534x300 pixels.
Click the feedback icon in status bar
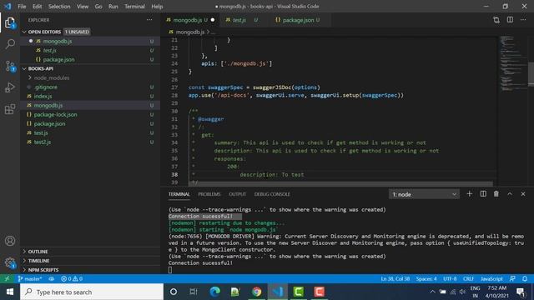(x=512, y=278)
